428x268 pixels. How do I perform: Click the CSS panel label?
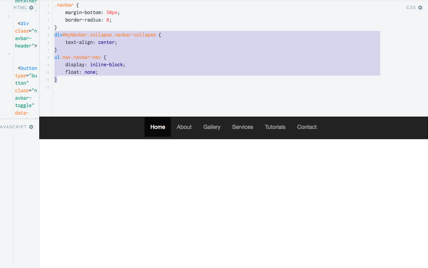pyautogui.click(x=411, y=7)
